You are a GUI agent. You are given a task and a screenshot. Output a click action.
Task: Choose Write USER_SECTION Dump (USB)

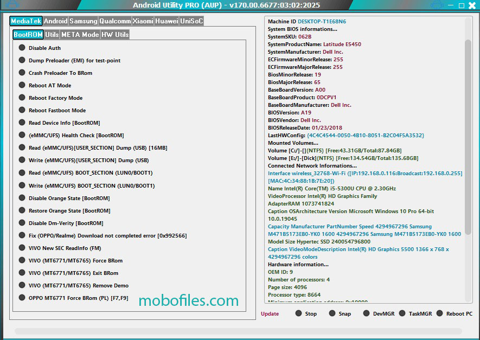tap(84, 161)
